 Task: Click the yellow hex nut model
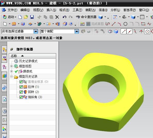(103, 92)
